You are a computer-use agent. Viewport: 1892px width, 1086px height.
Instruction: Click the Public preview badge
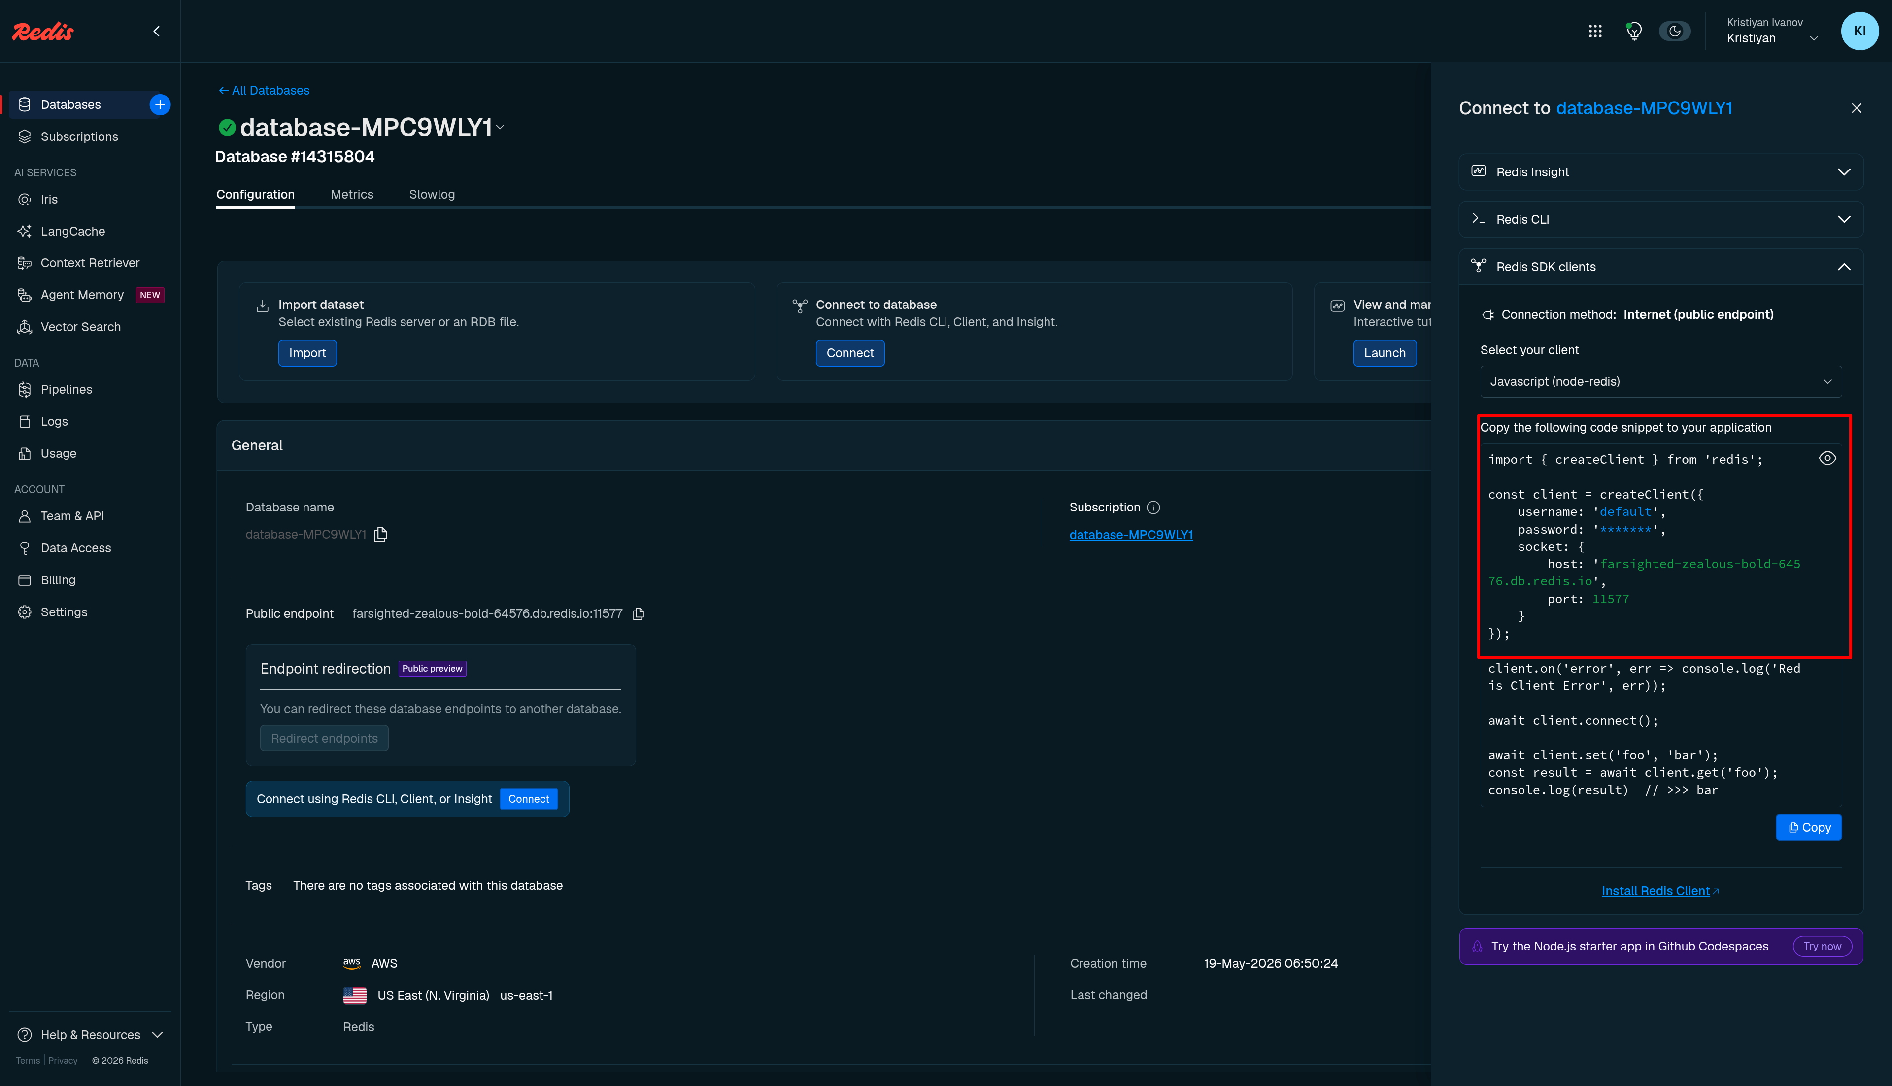pos(432,668)
